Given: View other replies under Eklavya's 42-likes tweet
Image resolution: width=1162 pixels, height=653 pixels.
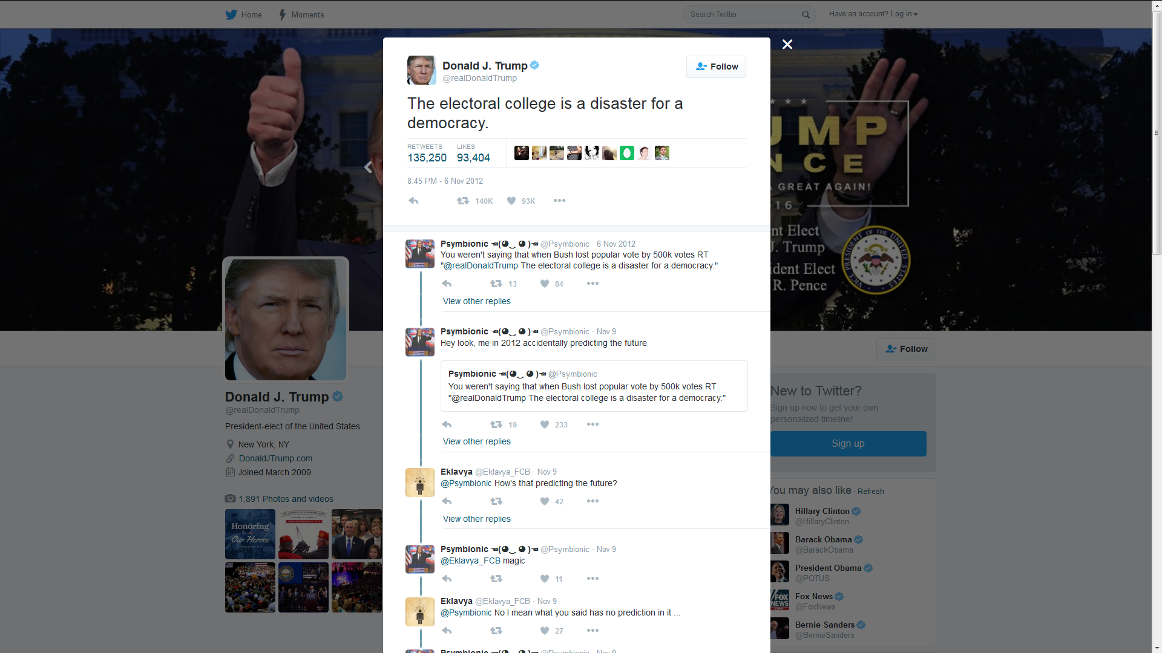Looking at the screenshot, I should point(477,519).
